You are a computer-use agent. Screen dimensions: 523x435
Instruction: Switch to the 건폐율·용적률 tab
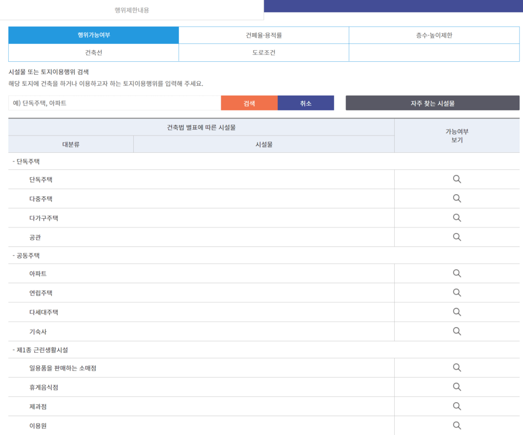[x=264, y=35]
